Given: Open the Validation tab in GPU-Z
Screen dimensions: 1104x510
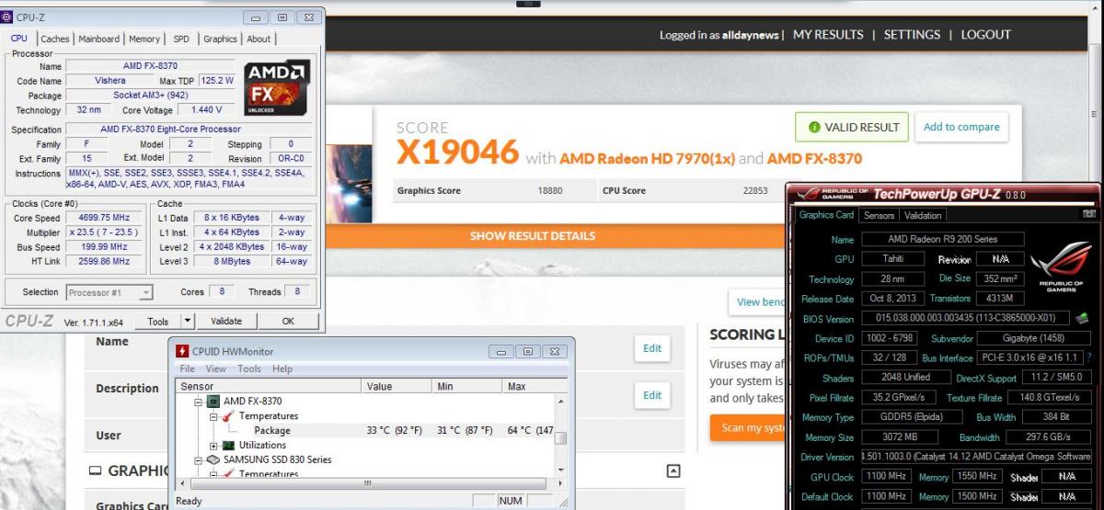Looking at the screenshot, I should coord(923,215).
